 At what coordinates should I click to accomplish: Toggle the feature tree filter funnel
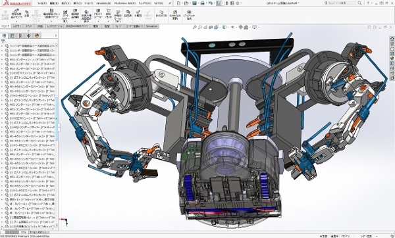3,41
